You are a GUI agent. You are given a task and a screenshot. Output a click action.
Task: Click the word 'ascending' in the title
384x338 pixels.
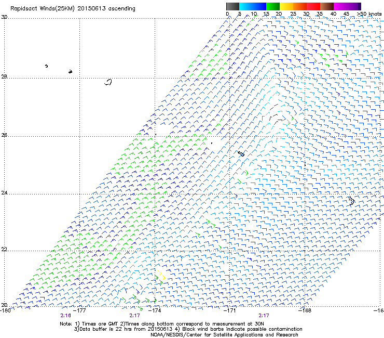coord(122,9)
